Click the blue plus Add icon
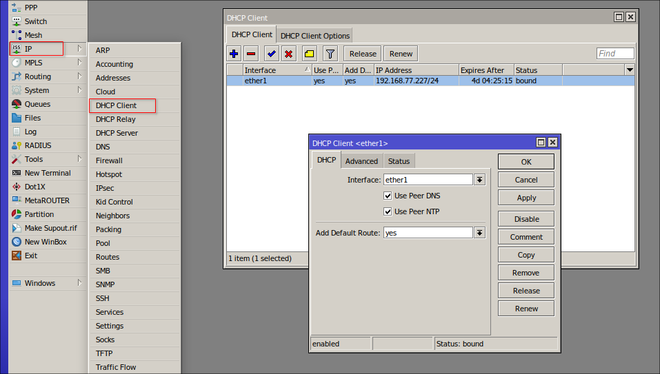660x374 pixels. pos(234,54)
